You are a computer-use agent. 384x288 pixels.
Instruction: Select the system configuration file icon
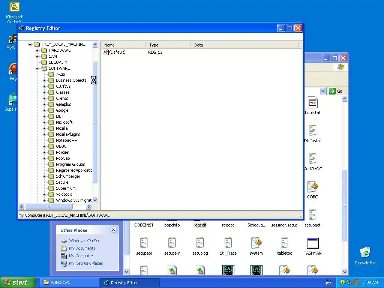click(x=256, y=243)
